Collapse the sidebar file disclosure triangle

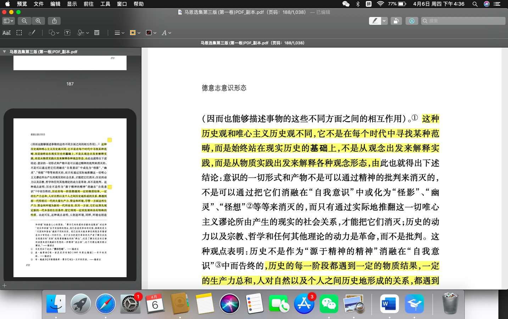[x=4, y=52]
